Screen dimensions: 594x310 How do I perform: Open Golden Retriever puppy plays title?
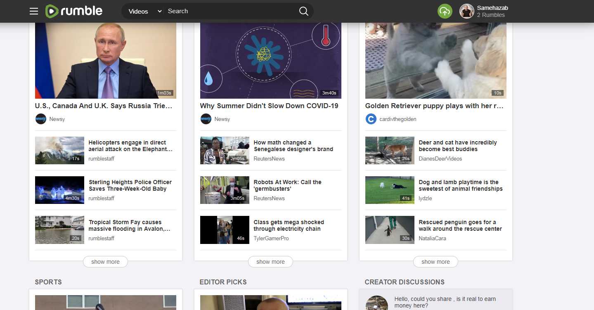[x=434, y=106]
